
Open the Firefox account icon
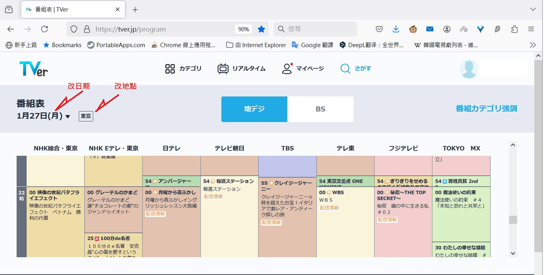pyautogui.click(x=447, y=29)
